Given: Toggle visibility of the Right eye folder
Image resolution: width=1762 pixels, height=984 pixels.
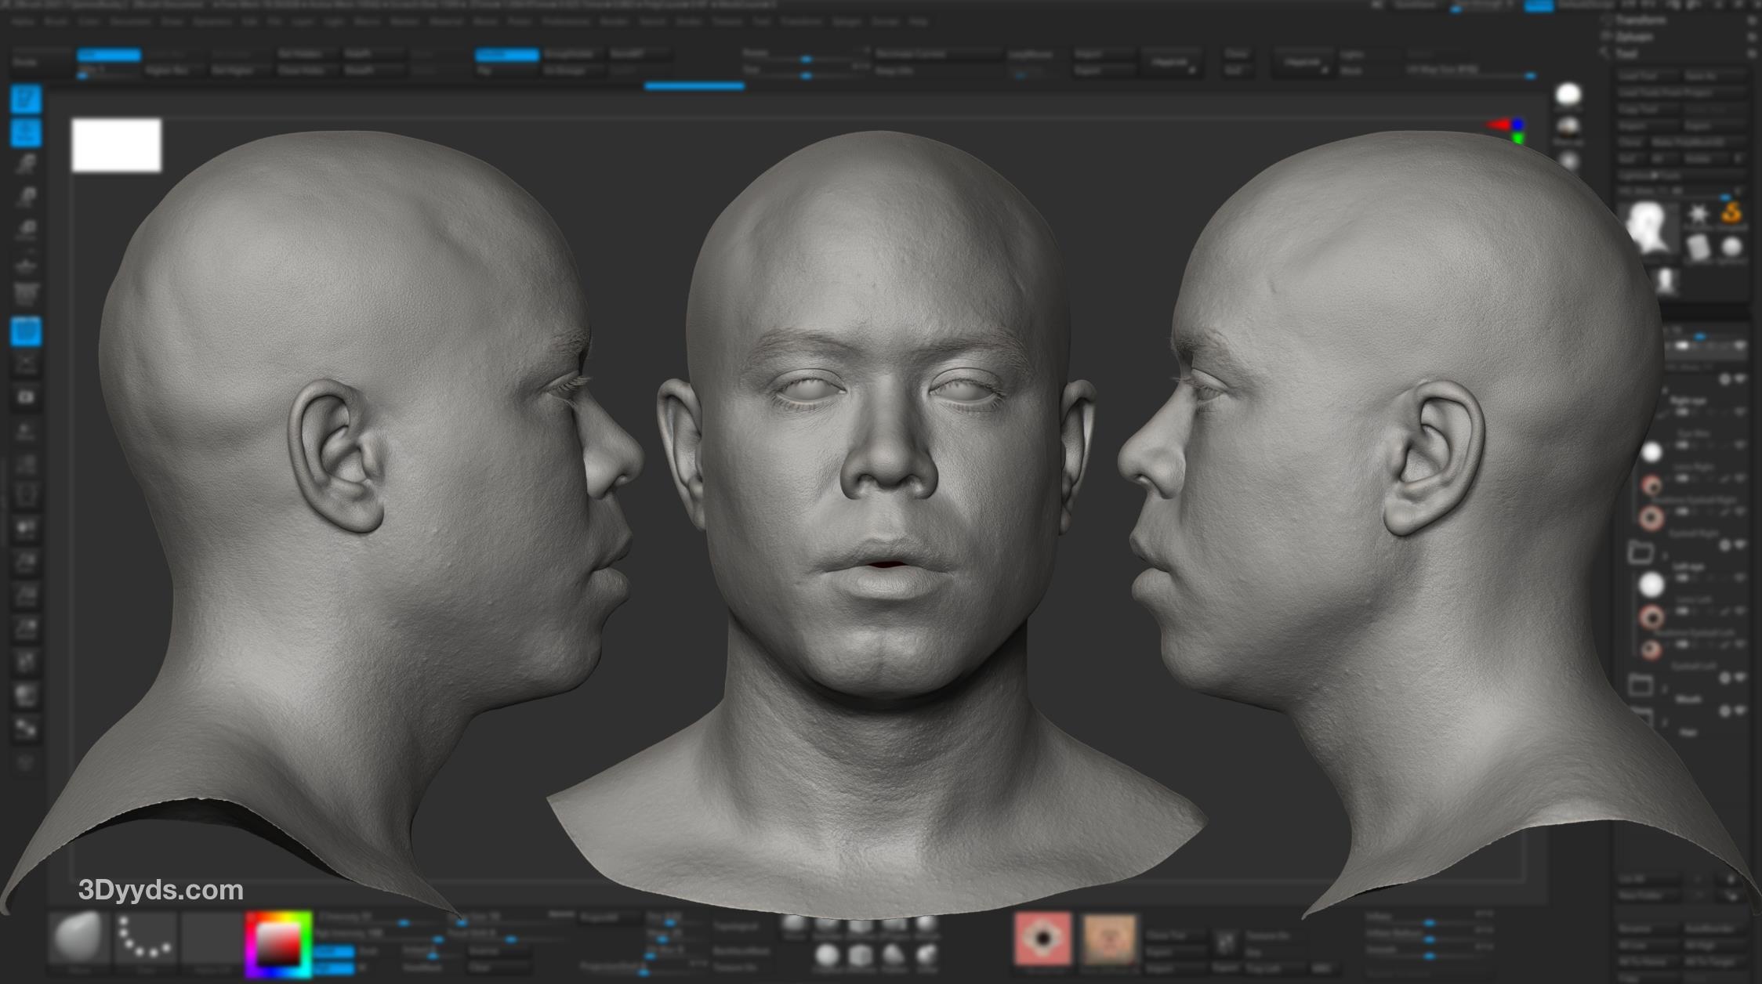Looking at the screenshot, I should click(1740, 379).
